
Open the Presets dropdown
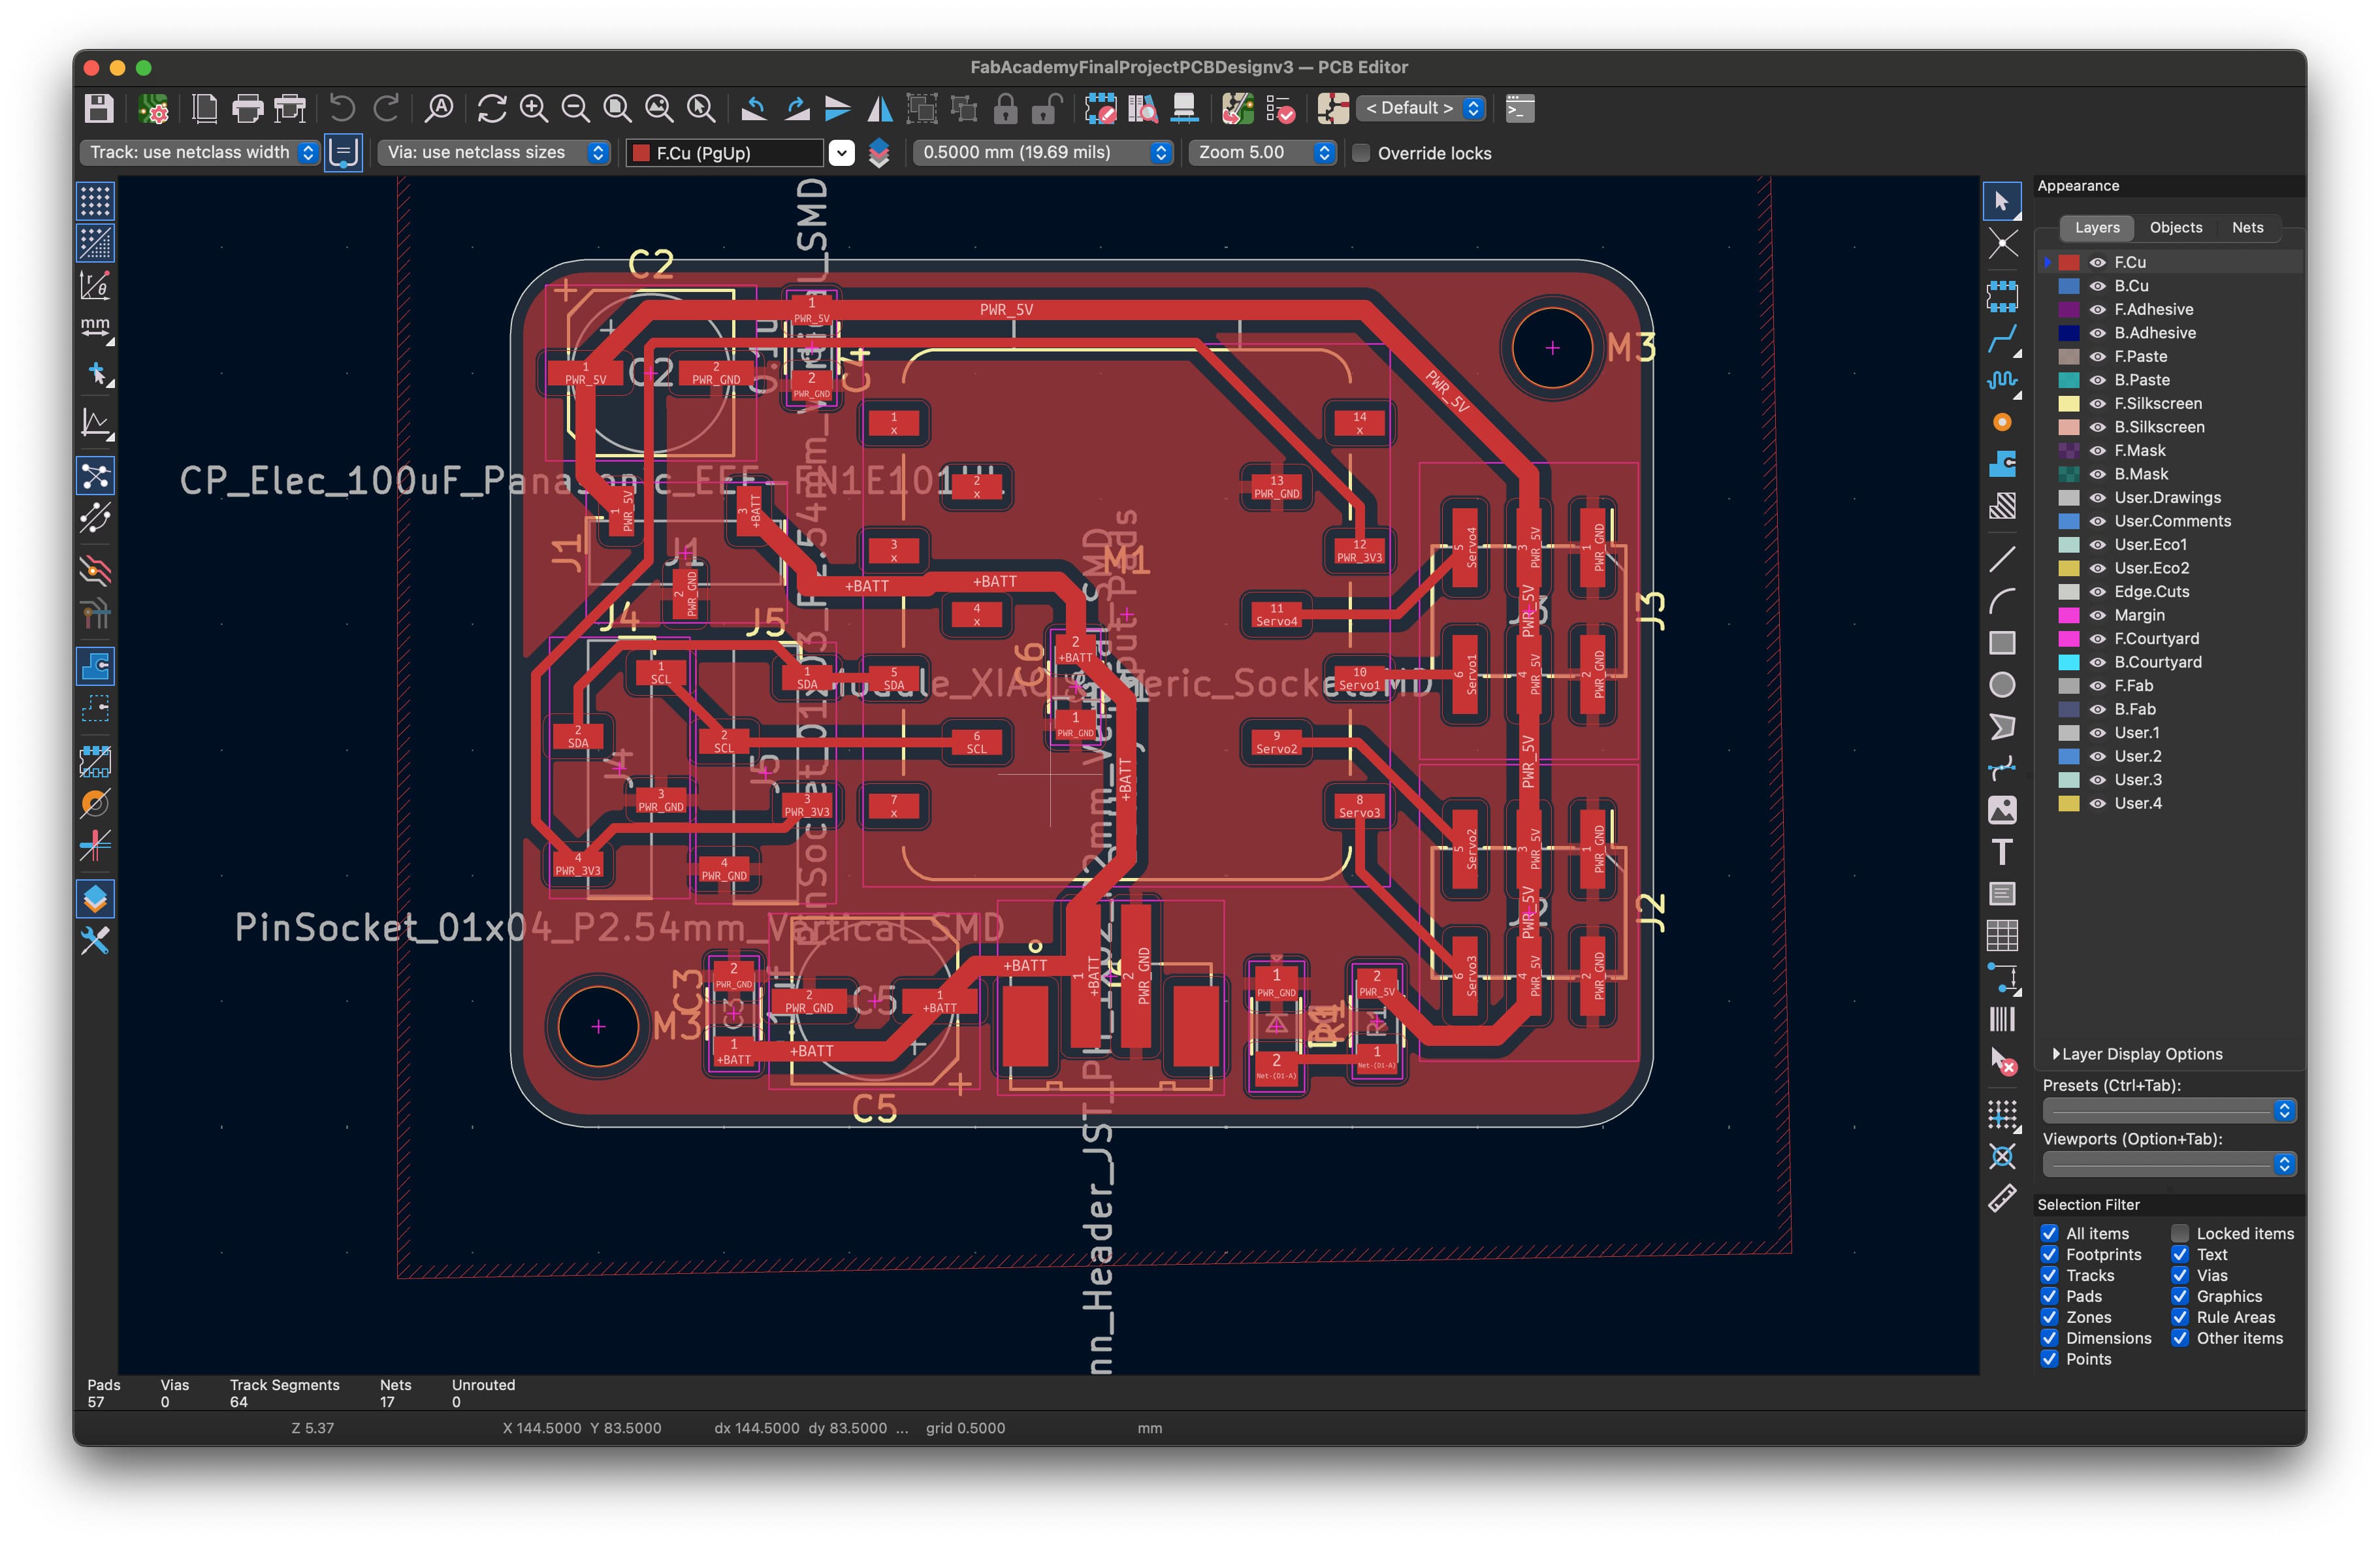pyautogui.click(x=2169, y=1110)
